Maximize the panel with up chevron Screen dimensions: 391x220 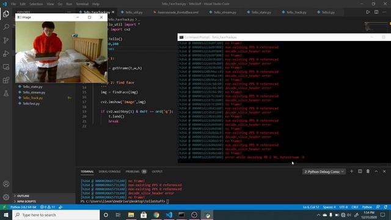pyautogui.click(x=376, y=171)
